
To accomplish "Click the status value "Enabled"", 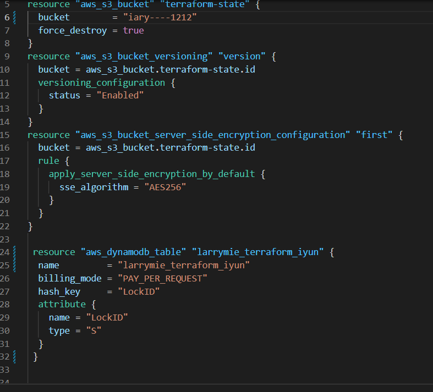I will [x=120, y=96].
